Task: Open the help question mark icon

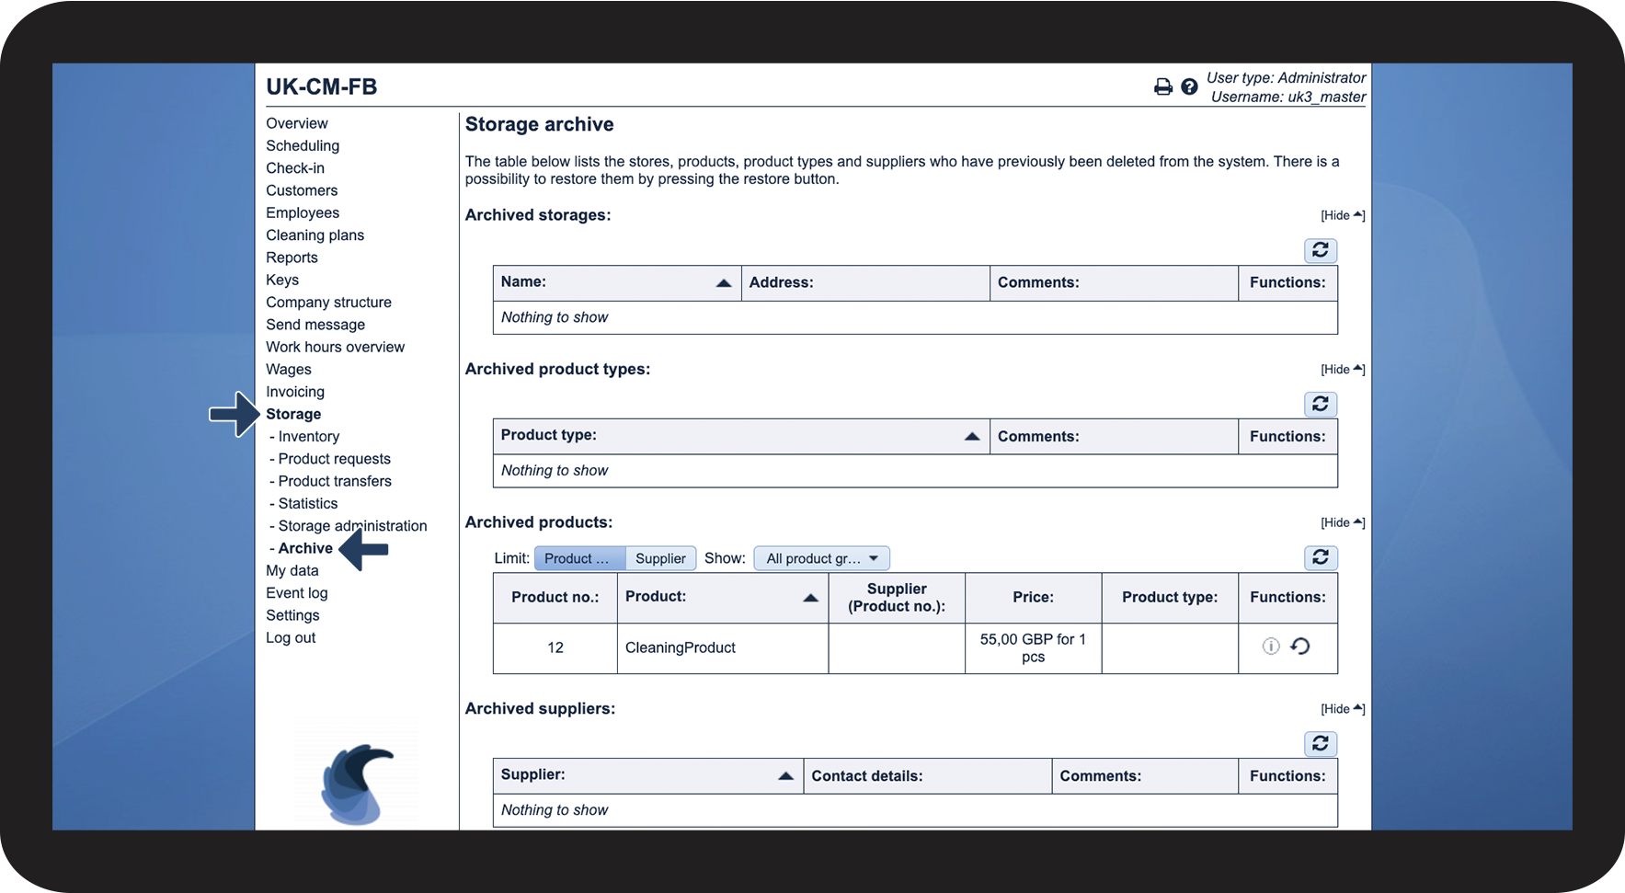Action: point(1189,86)
